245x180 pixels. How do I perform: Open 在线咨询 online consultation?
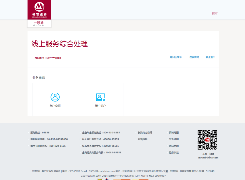194,57
